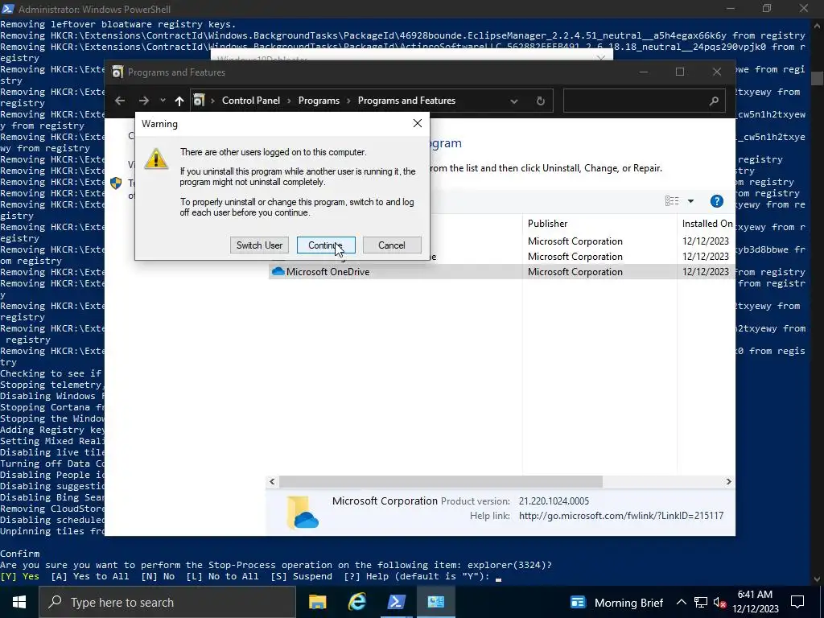Click Control Panel breadcrumb
824x618 pixels.
251,101
